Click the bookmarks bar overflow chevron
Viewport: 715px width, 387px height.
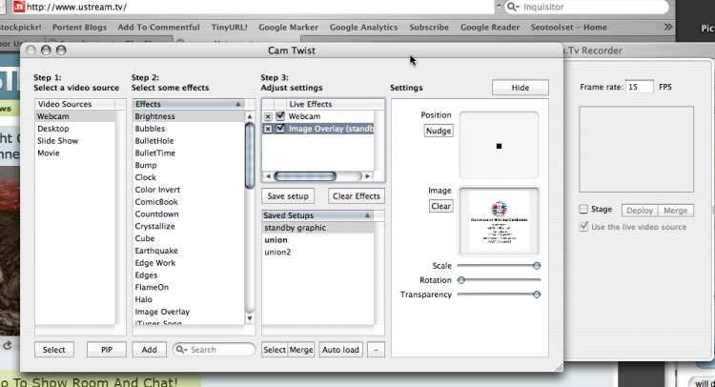point(668,27)
